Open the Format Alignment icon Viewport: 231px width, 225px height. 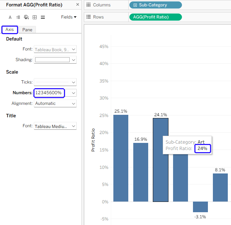[x=18, y=17]
